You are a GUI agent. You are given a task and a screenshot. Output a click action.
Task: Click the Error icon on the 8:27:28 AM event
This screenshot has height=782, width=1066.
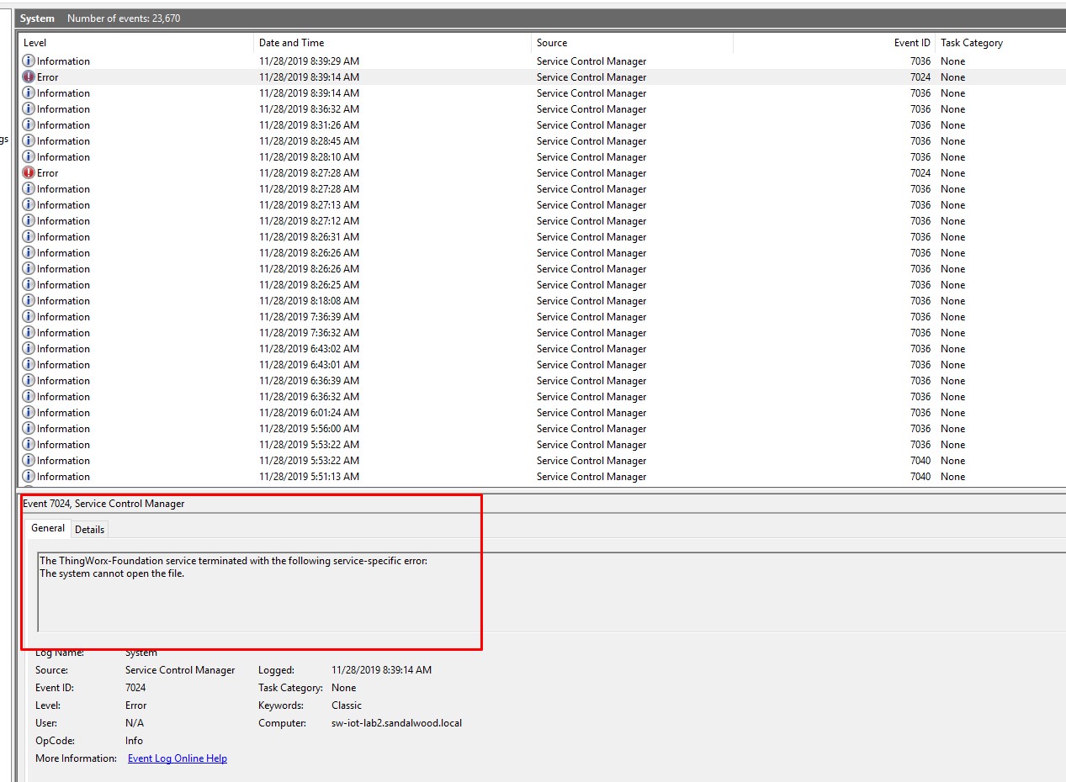pos(28,172)
